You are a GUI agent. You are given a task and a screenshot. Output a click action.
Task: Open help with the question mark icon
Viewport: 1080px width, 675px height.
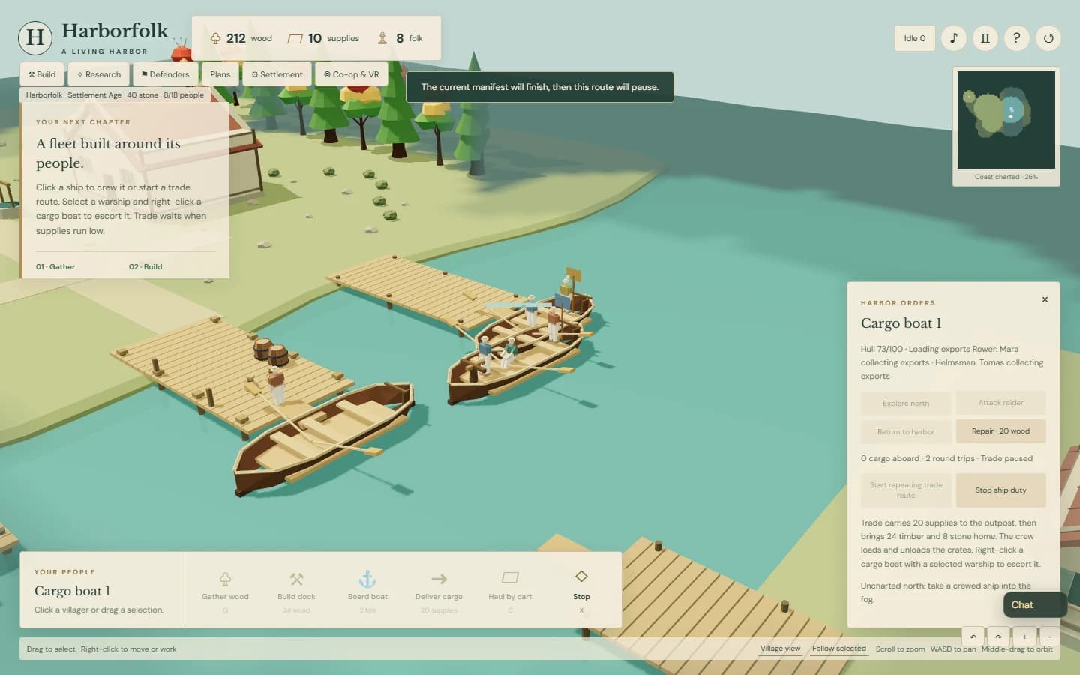[x=1017, y=38]
